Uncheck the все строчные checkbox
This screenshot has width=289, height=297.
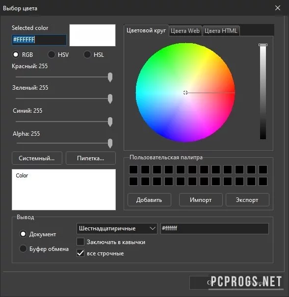80,253
